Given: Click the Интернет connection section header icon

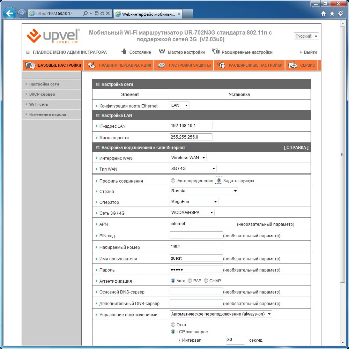Looking at the screenshot, I should 97,148.
